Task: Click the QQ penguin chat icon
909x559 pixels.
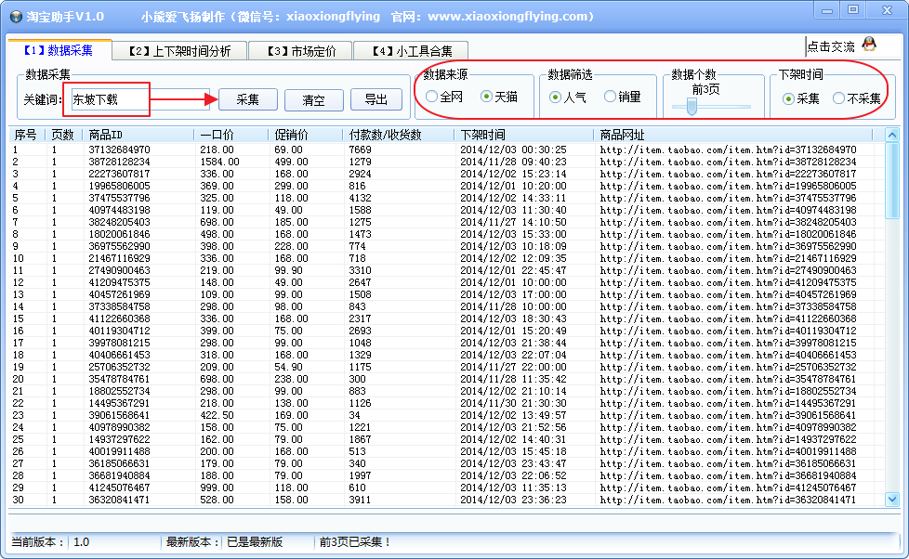Action: 869,45
